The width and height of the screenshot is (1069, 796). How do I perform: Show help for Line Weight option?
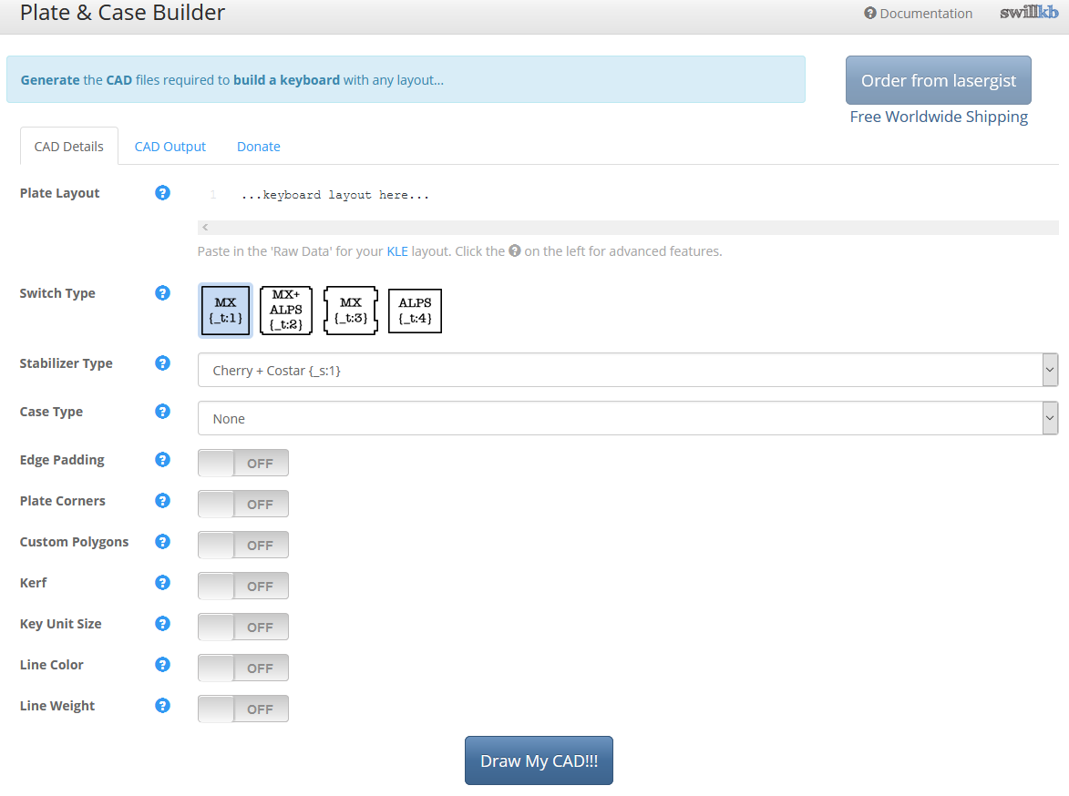162,706
